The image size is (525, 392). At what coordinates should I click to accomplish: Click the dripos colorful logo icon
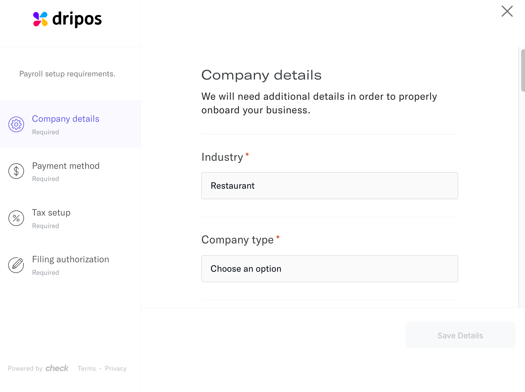click(x=40, y=19)
